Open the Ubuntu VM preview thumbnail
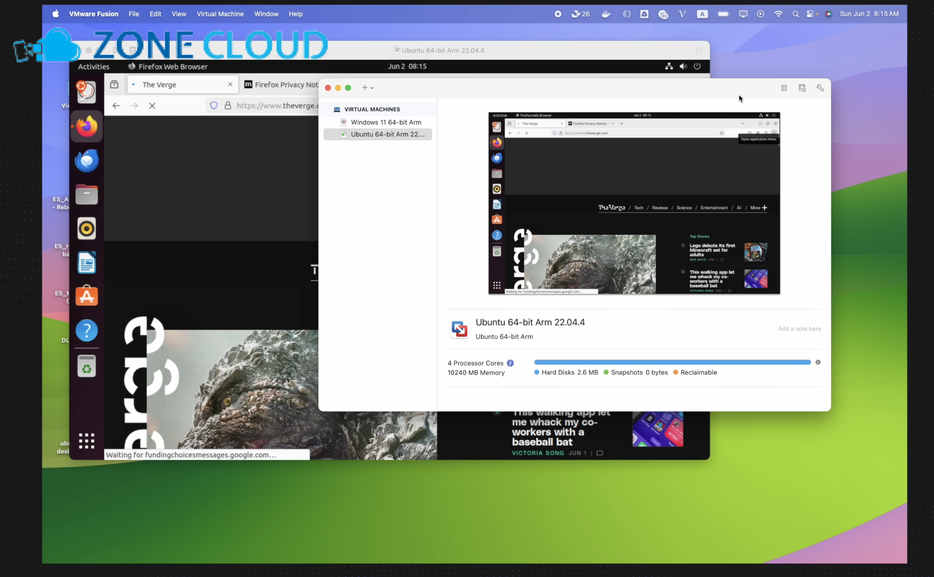Image resolution: width=934 pixels, height=577 pixels. pos(634,203)
